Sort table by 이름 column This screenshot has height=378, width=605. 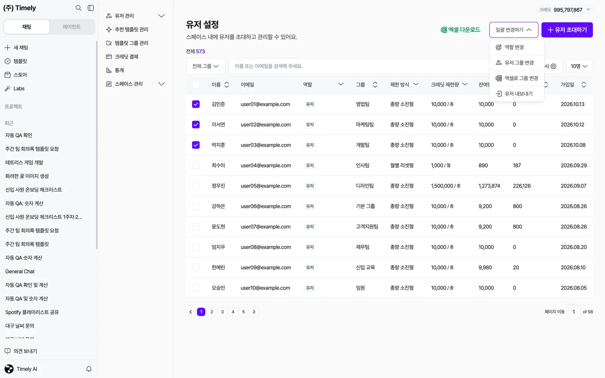coord(226,85)
